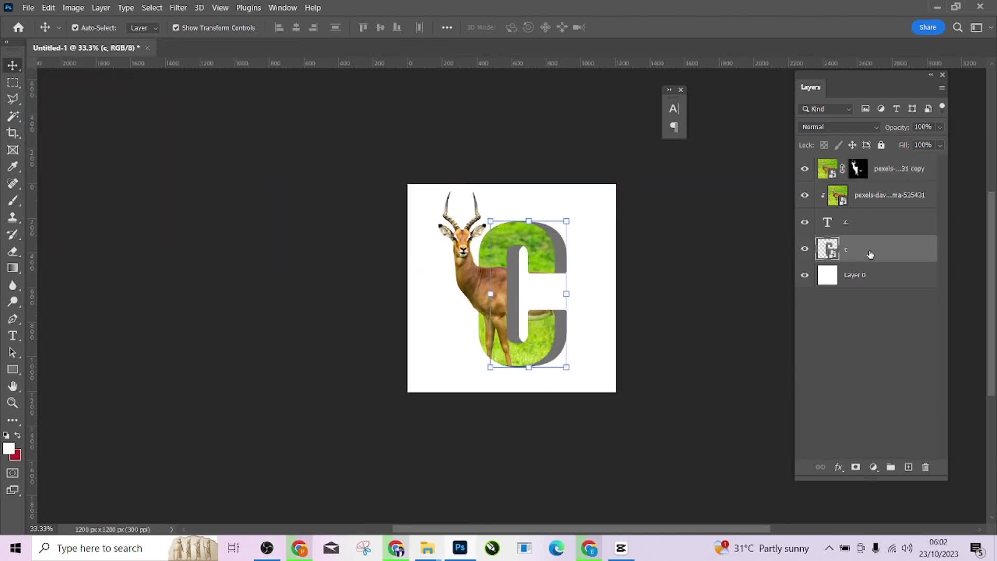Enable Auto-Select checkbox
Screen dimensions: 997x561
(75, 28)
